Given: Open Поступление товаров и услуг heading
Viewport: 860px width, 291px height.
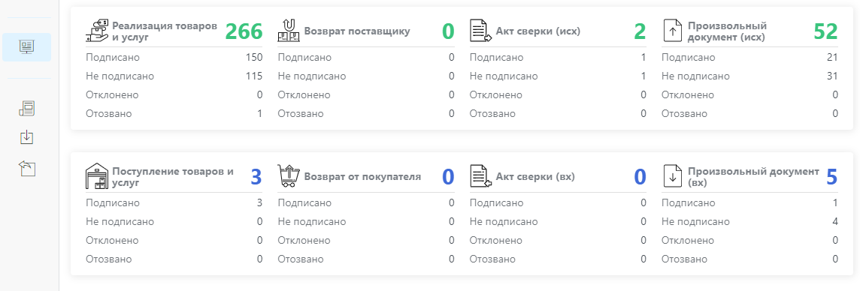Looking at the screenshot, I should [173, 177].
